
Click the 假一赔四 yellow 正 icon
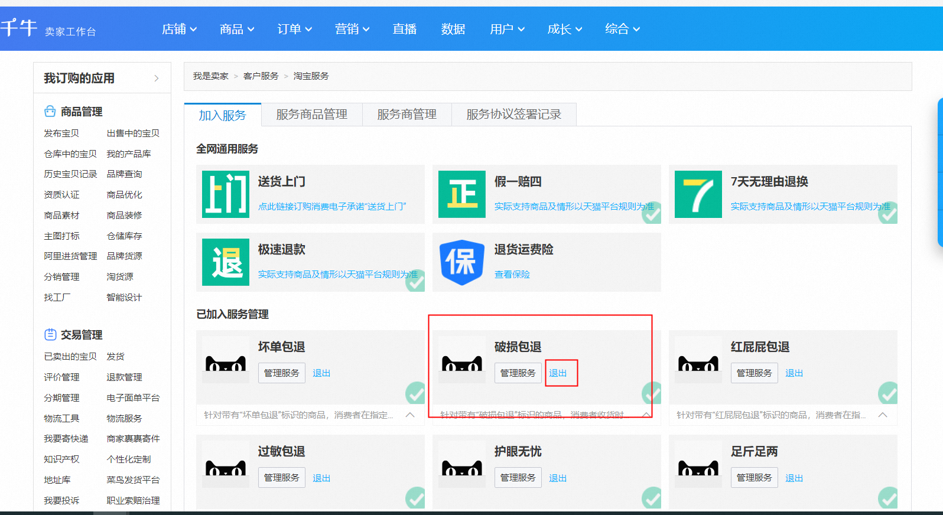point(462,194)
